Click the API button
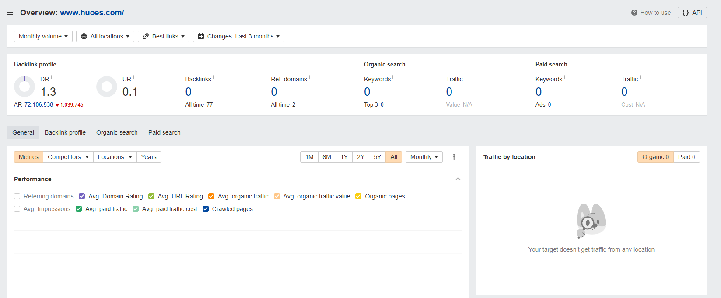The image size is (721, 298). click(x=692, y=13)
